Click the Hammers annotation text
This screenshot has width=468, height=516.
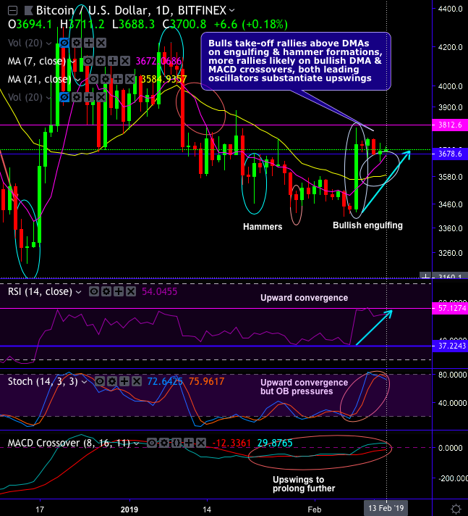click(263, 227)
